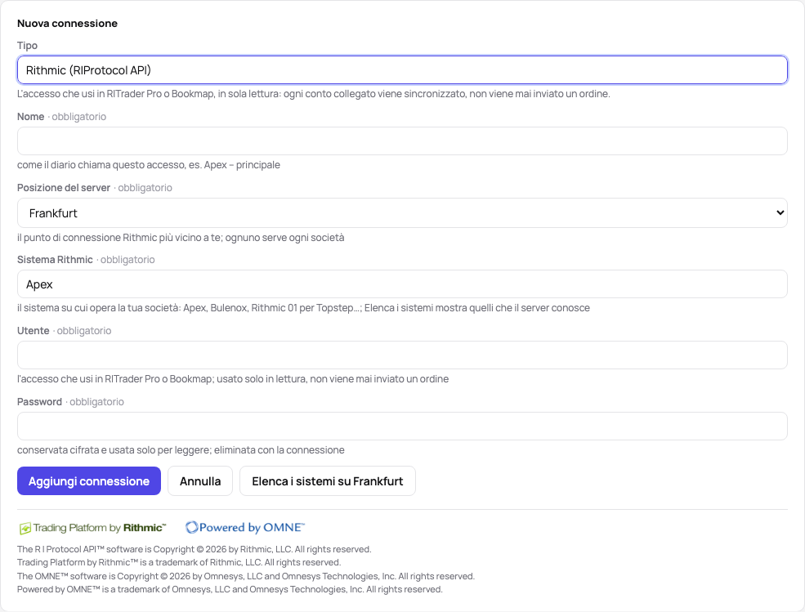Focus the Utente input field
Image resolution: width=805 pixels, height=612 pixels.
pyautogui.click(x=402, y=355)
